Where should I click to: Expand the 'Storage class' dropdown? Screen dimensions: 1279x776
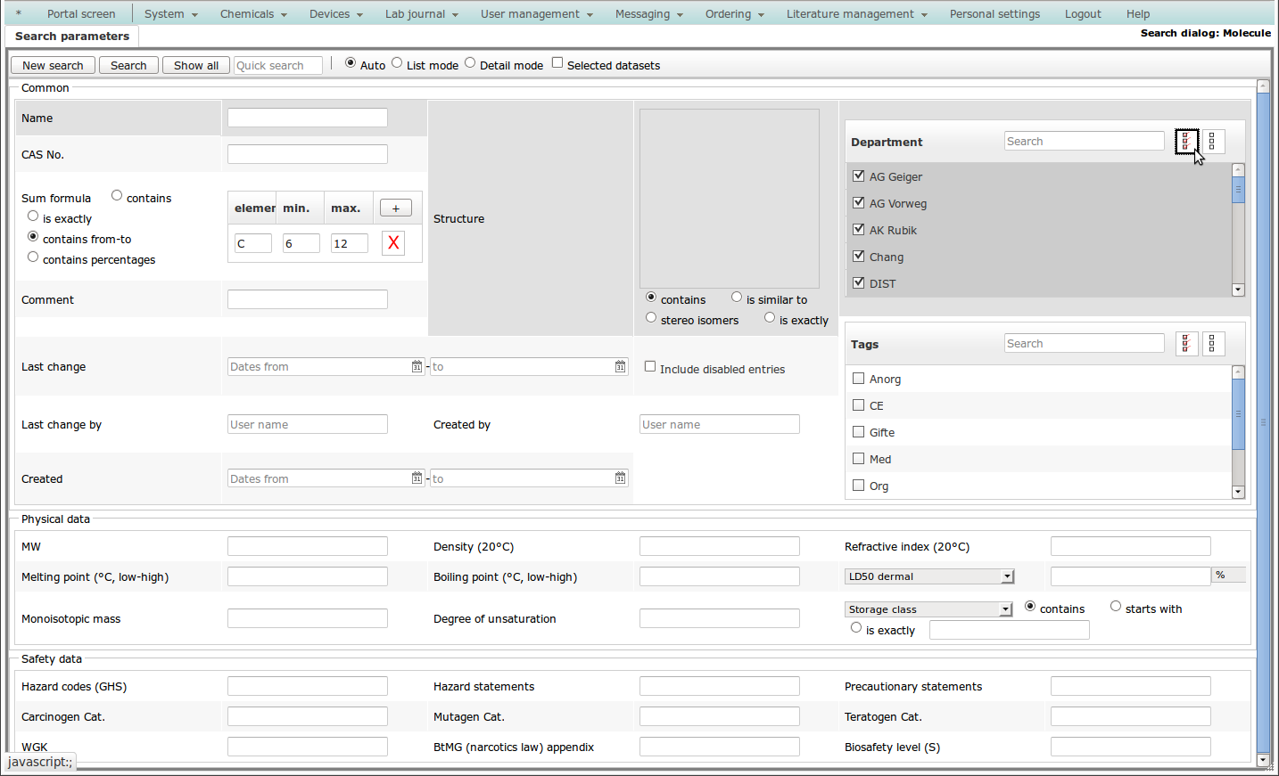(x=928, y=609)
